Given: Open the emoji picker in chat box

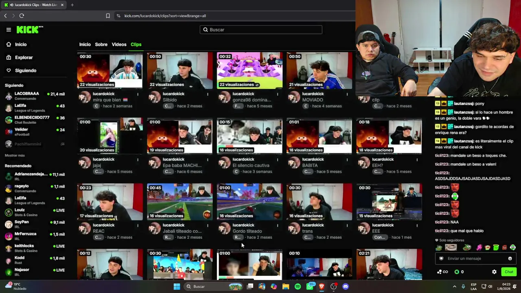Looking at the screenshot, I should [510, 258].
